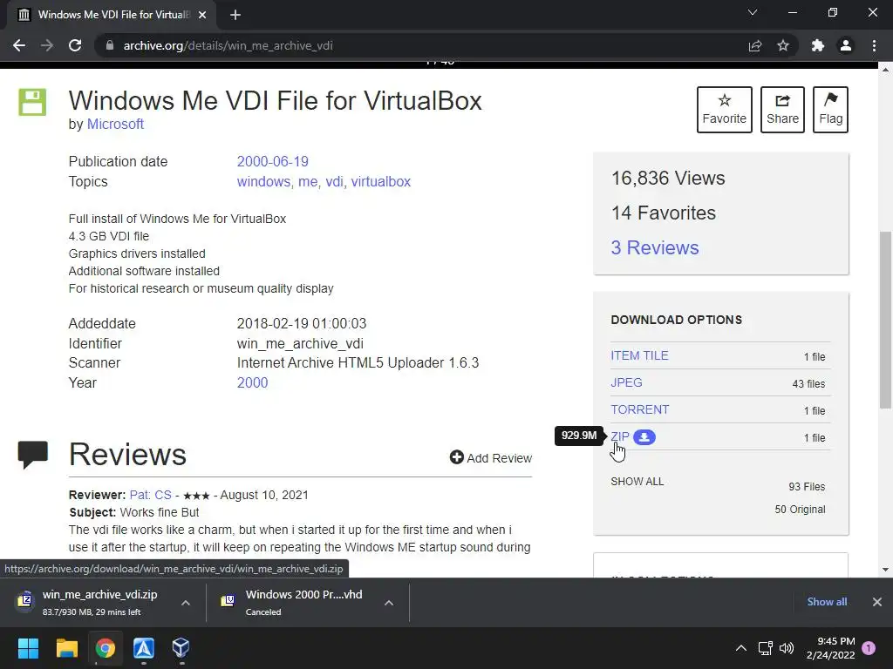The width and height of the screenshot is (893, 669).
Task: Close the Windows Me VDI File tab
Action: pyautogui.click(x=202, y=15)
